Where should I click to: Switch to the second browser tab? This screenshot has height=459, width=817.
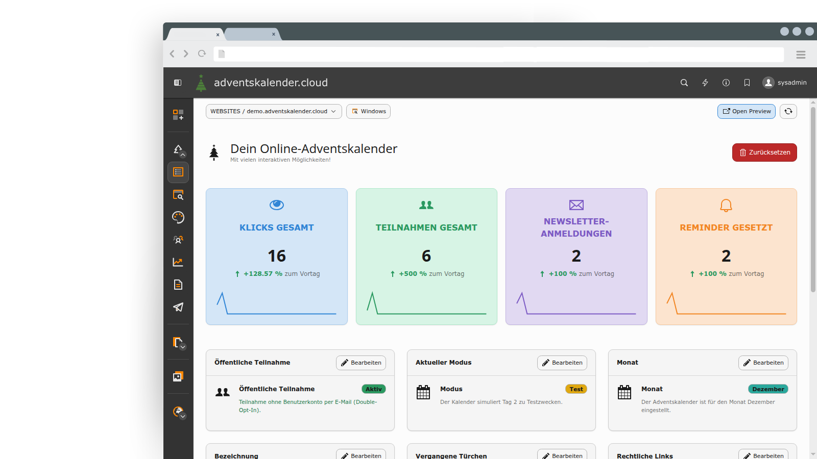(x=252, y=34)
